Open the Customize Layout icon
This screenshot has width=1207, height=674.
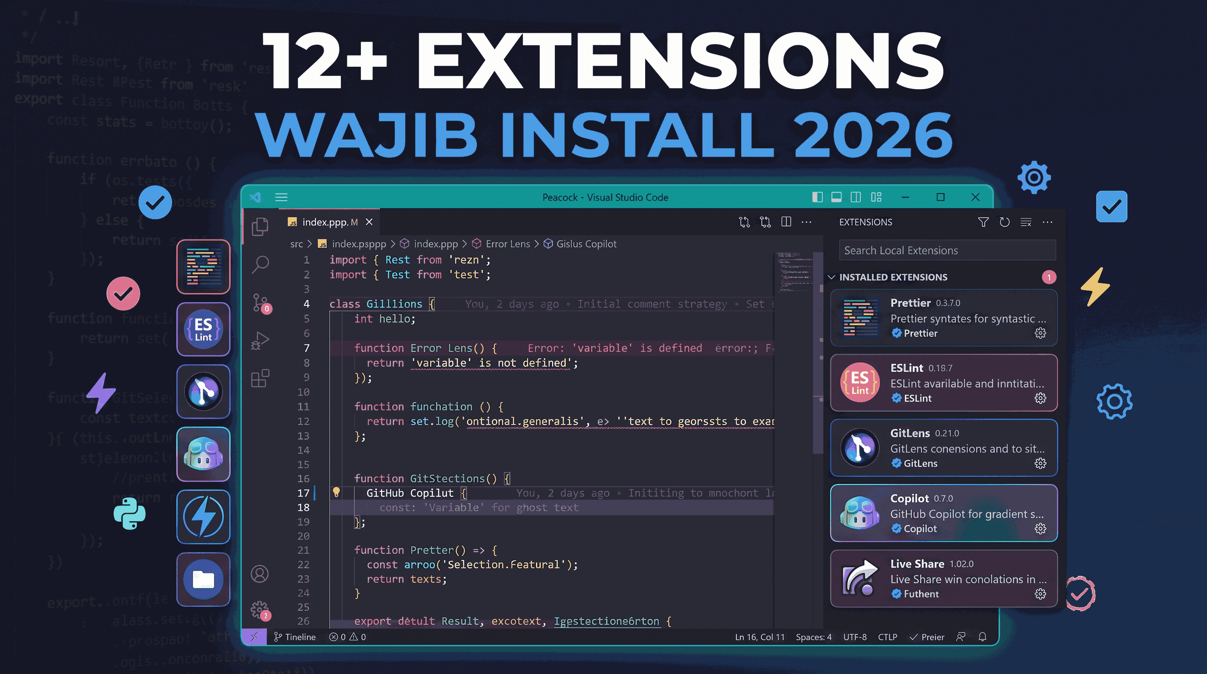[876, 197]
